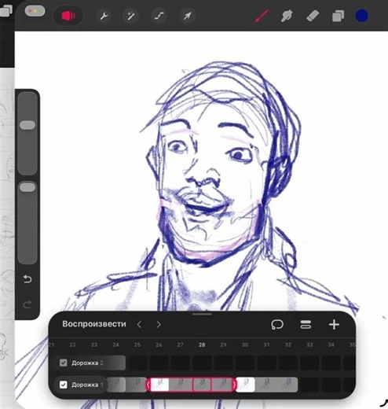The height and width of the screenshot is (409, 388).
Task: Select the Дорожка 1 track label
Action: [87, 385]
